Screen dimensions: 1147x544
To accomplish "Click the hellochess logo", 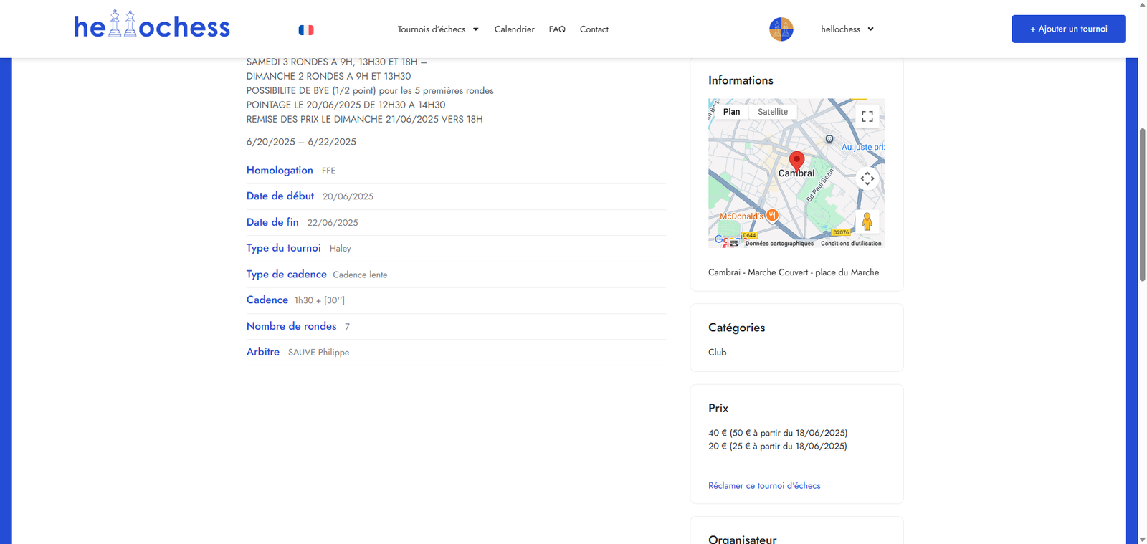I will point(152,27).
